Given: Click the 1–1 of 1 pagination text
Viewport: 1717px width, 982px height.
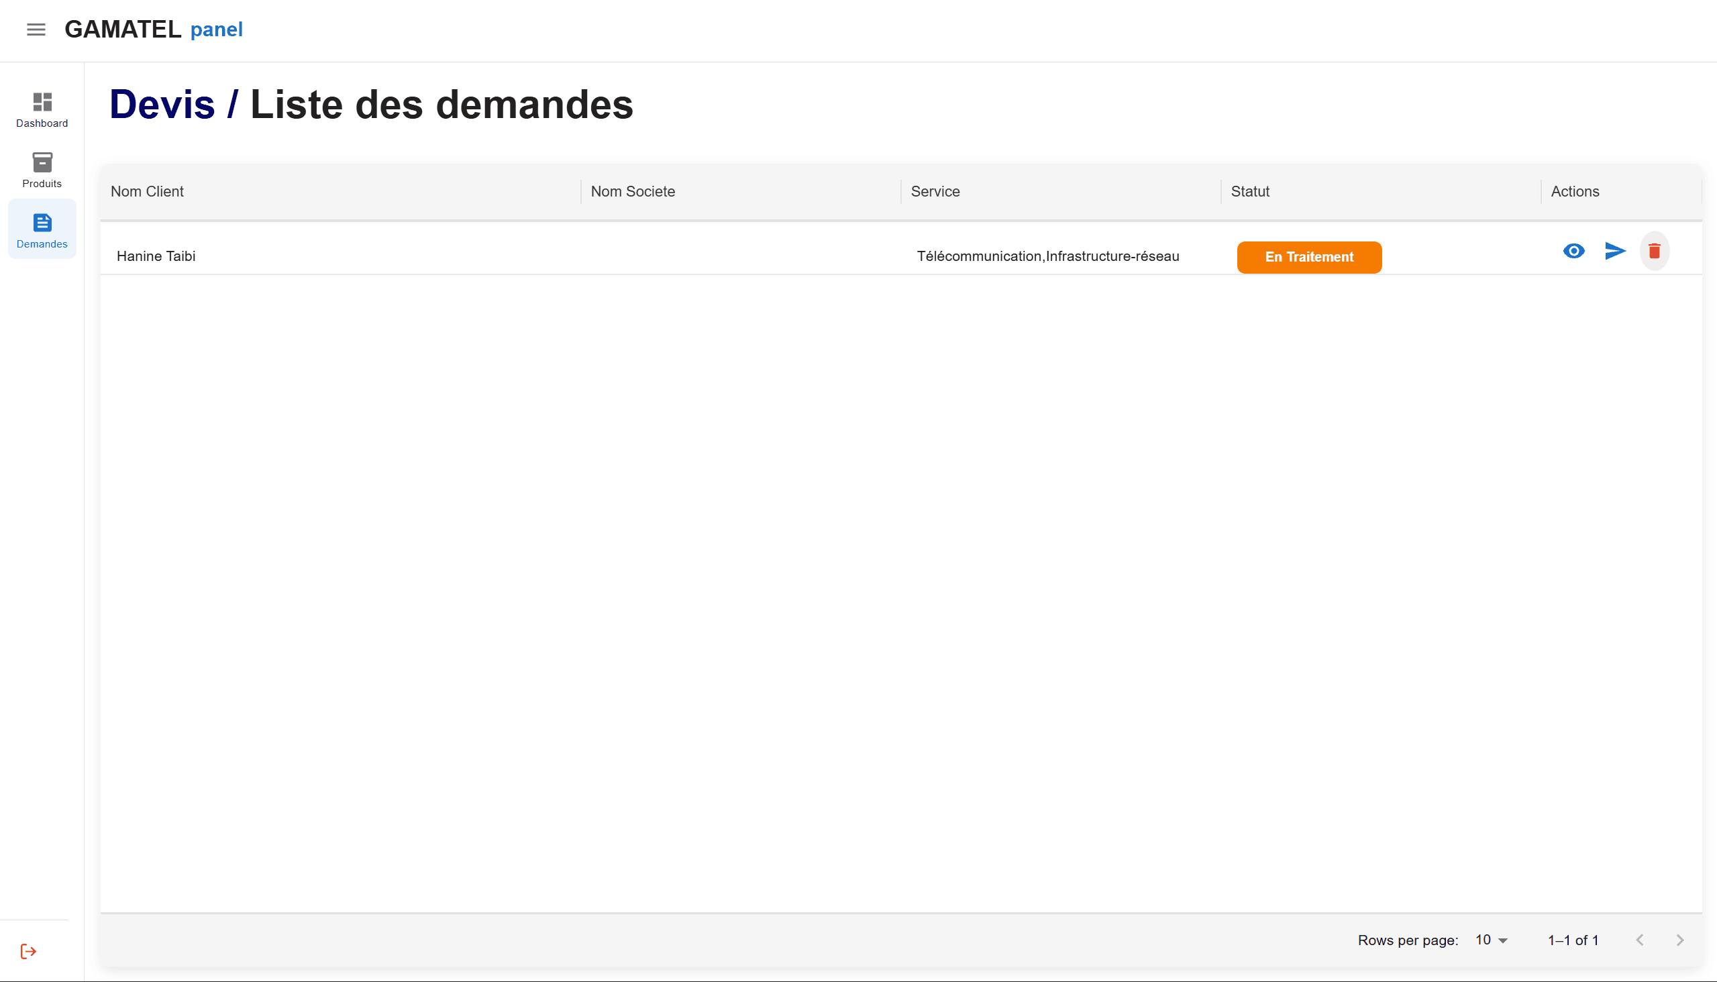Looking at the screenshot, I should tap(1573, 940).
